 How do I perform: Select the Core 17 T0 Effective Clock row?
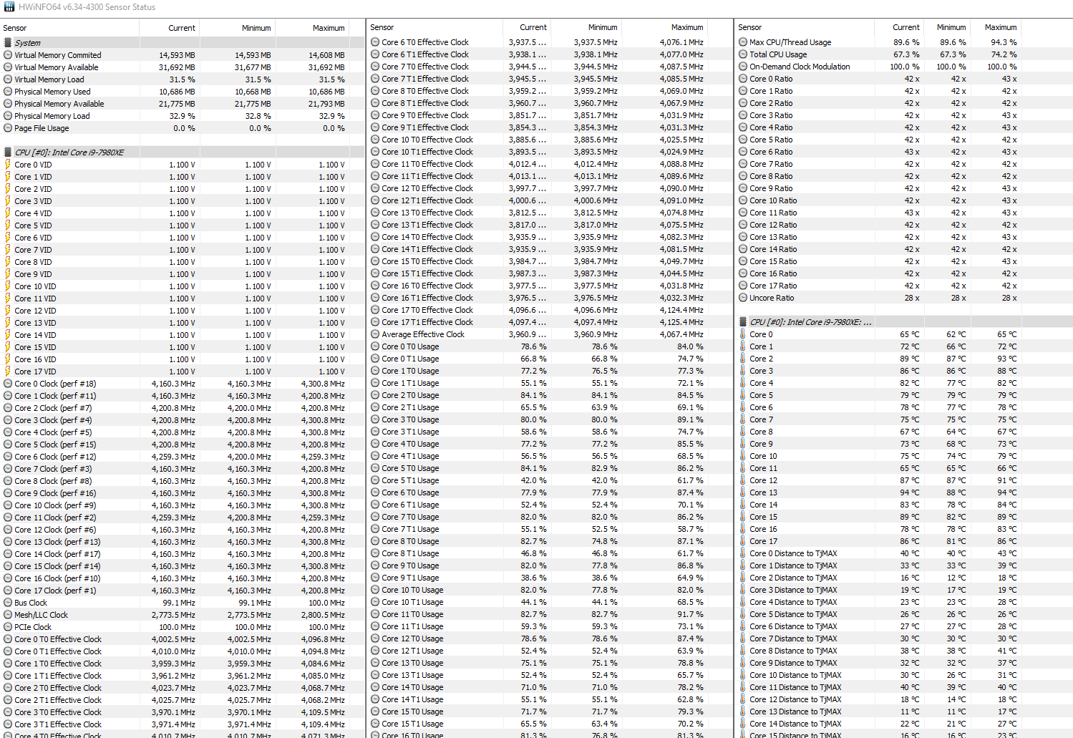(x=550, y=310)
